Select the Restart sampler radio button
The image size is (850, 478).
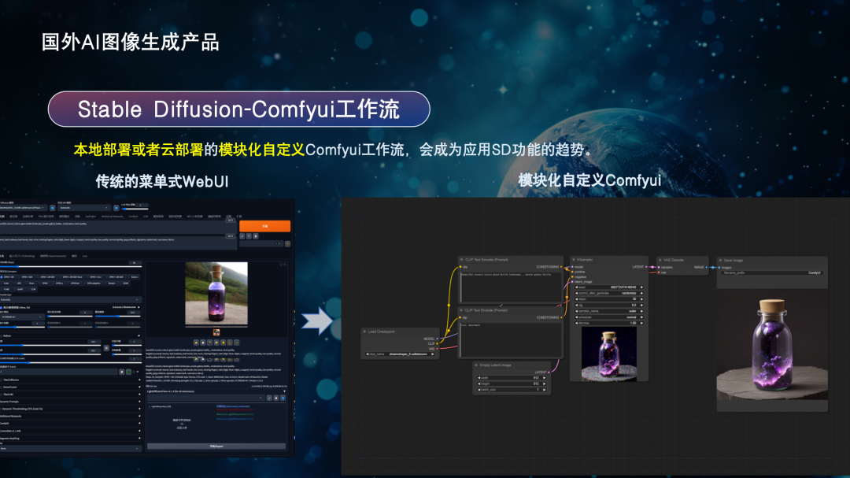[106, 283]
